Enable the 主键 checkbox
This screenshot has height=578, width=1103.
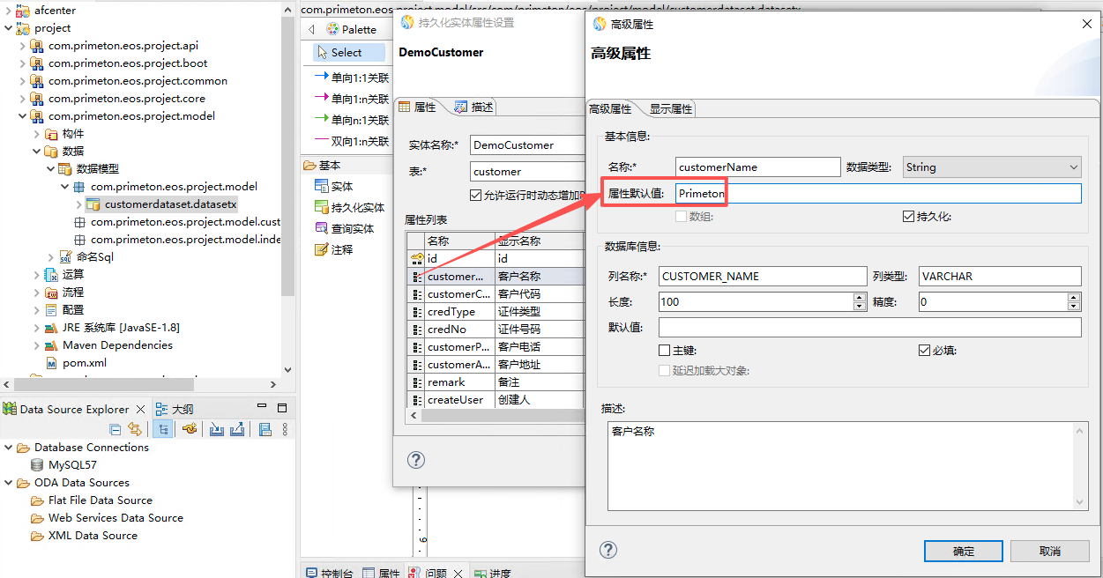[665, 351]
